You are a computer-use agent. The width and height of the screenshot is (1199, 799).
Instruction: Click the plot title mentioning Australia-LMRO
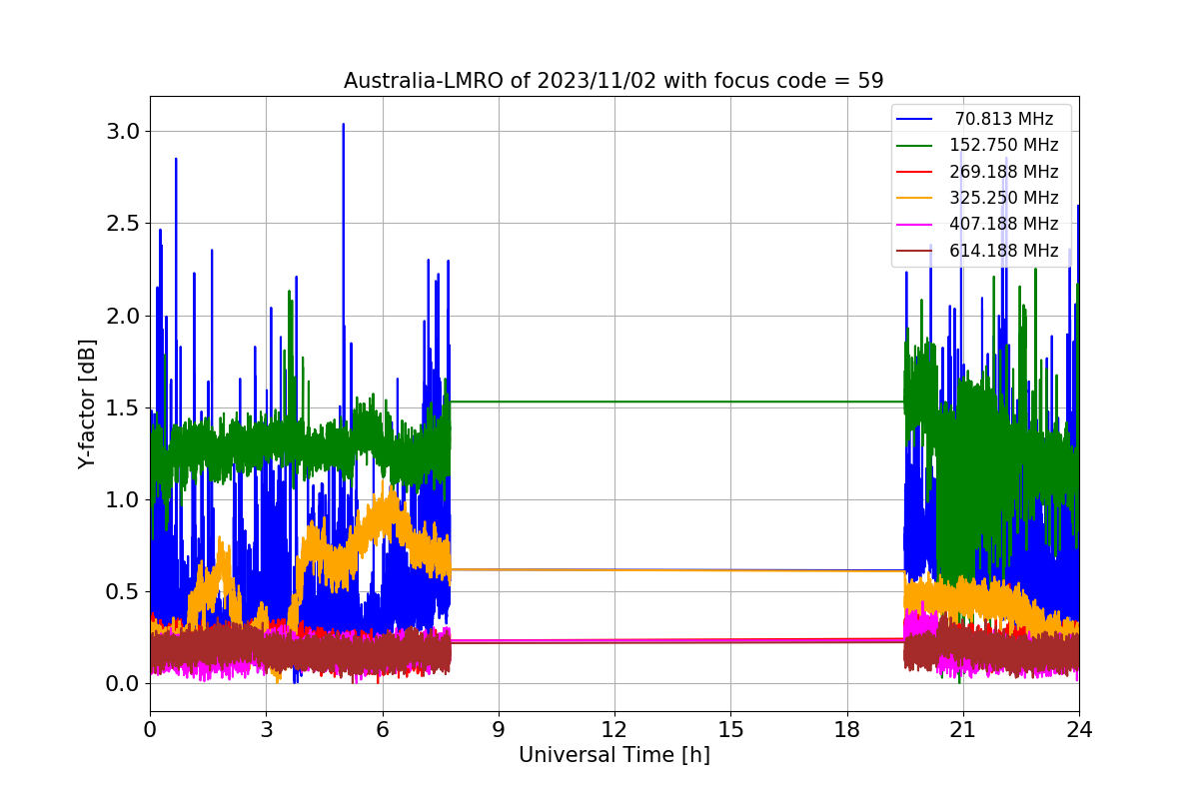pyautogui.click(x=613, y=81)
